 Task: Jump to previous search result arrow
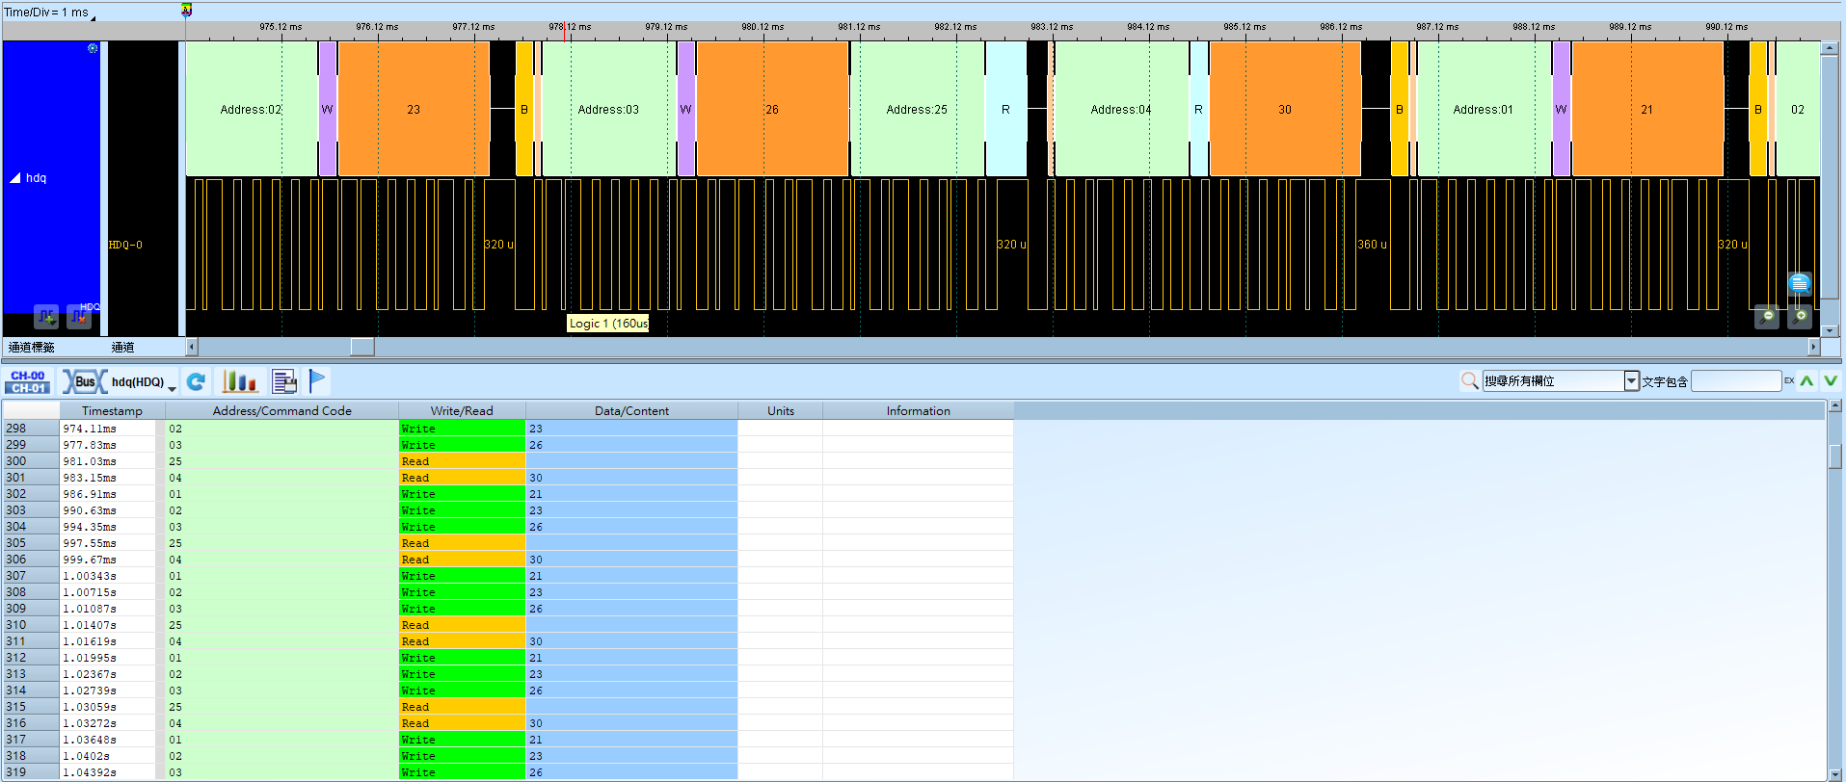tap(1807, 381)
